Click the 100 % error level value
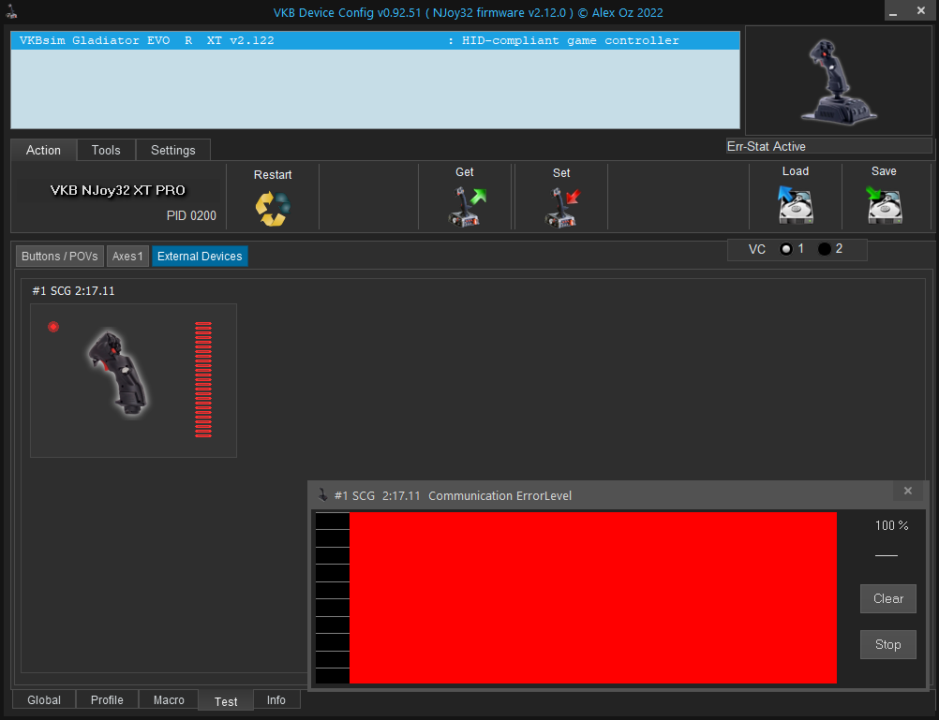Viewport: 939px width, 720px height. pos(892,525)
